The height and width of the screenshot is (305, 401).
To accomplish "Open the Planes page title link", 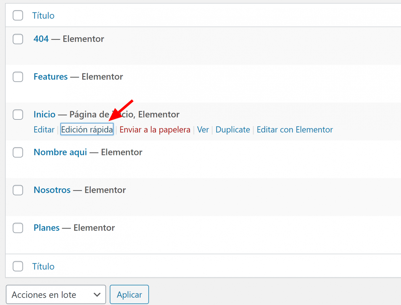I will (47, 228).
